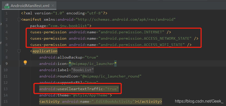The image size is (226, 106).
Task: Click line number 1 in gutter
Action: click(6, 13)
